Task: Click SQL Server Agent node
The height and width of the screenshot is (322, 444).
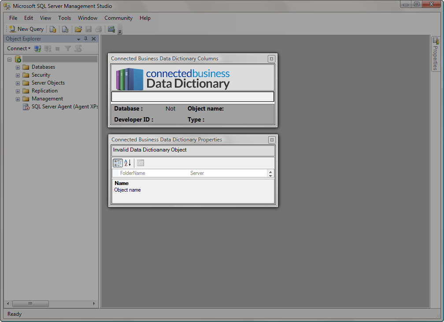Action: 64,107
